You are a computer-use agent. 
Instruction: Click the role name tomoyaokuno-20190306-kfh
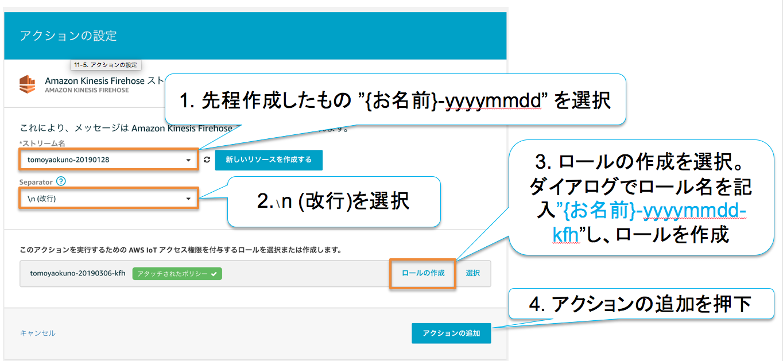pyautogui.click(x=77, y=274)
